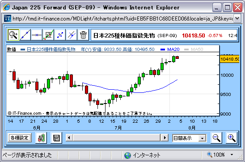Screen dimensions: 245x162
Task: Click the URL address field
Action: pos(122,19)
